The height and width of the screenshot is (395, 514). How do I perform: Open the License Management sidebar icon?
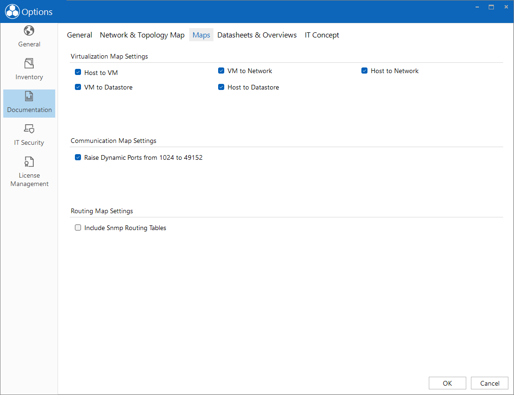coord(29,162)
